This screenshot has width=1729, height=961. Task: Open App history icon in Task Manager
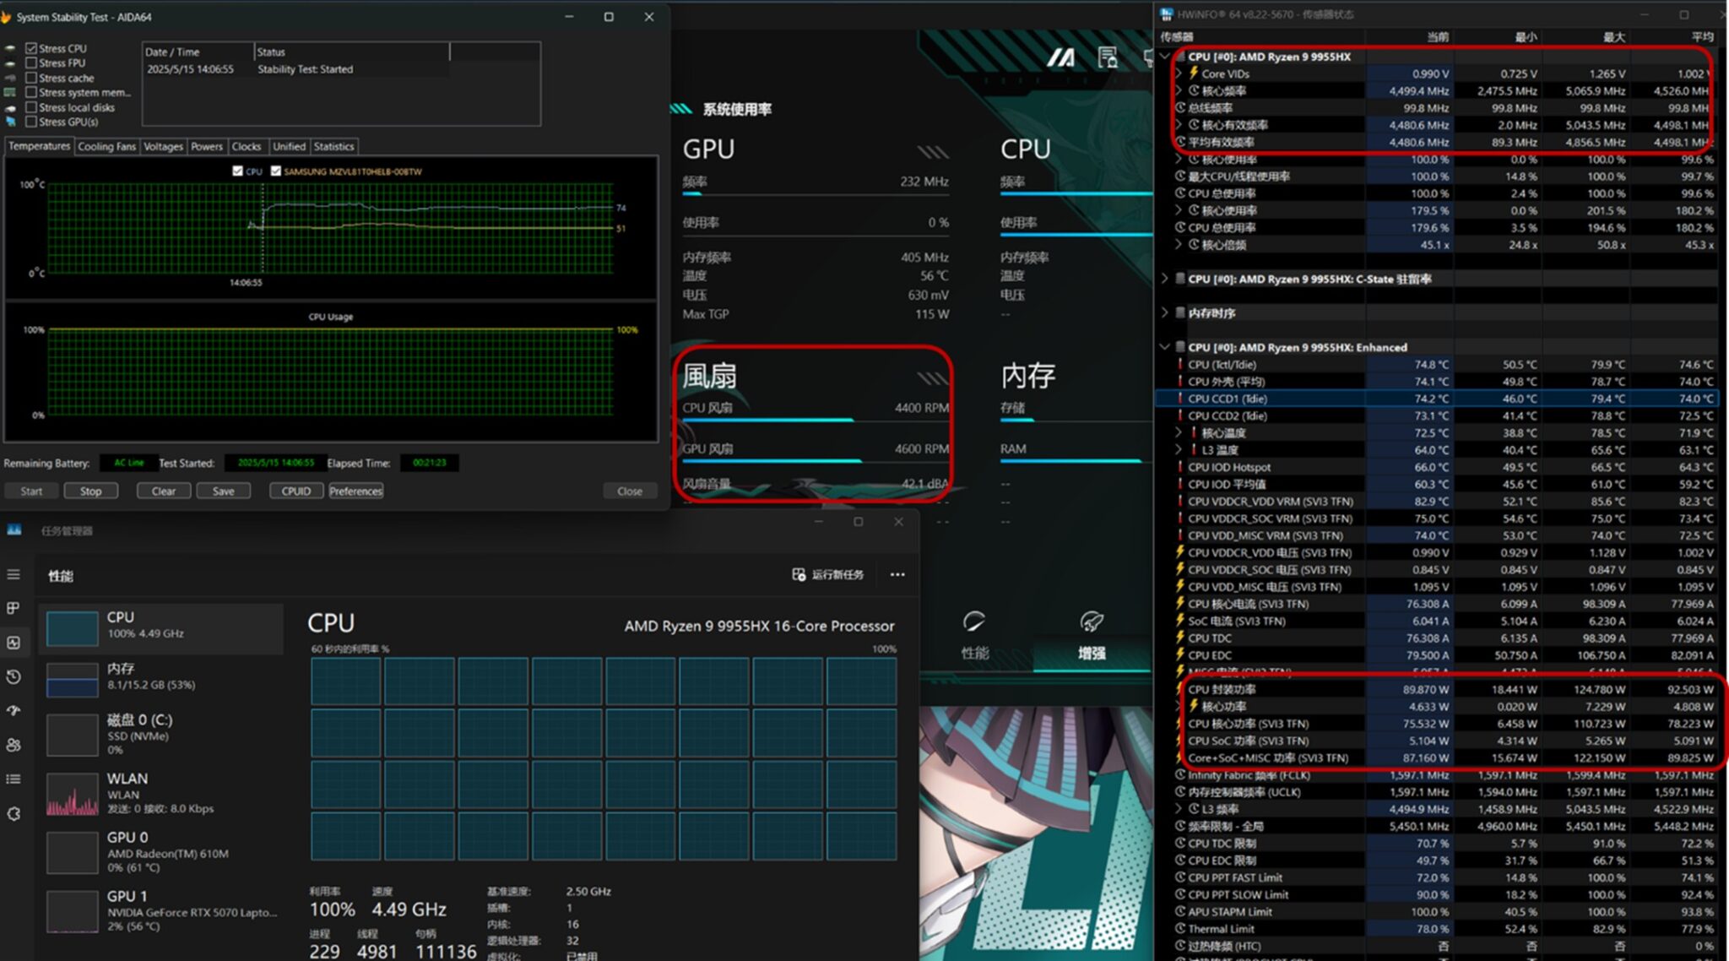tap(14, 676)
